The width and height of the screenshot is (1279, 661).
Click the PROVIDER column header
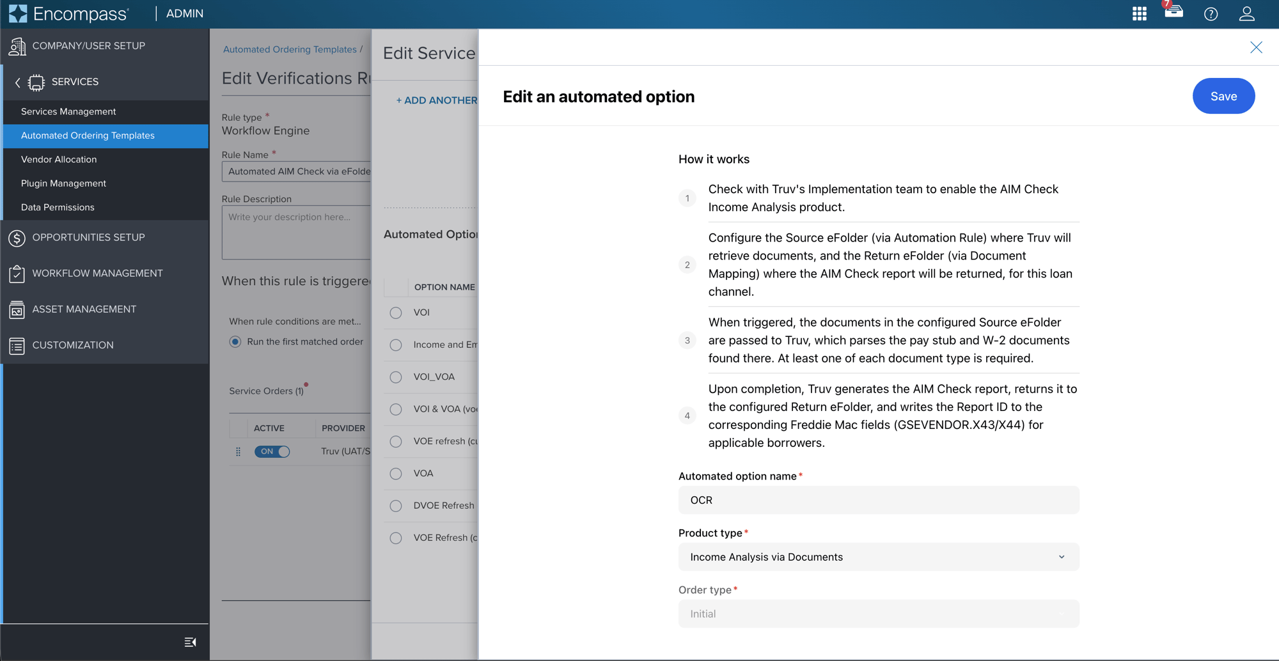pyautogui.click(x=343, y=428)
